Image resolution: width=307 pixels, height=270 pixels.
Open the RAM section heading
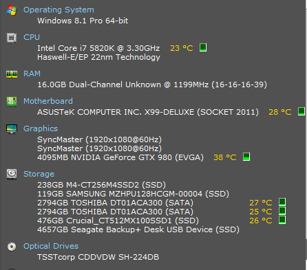coord(32,74)
